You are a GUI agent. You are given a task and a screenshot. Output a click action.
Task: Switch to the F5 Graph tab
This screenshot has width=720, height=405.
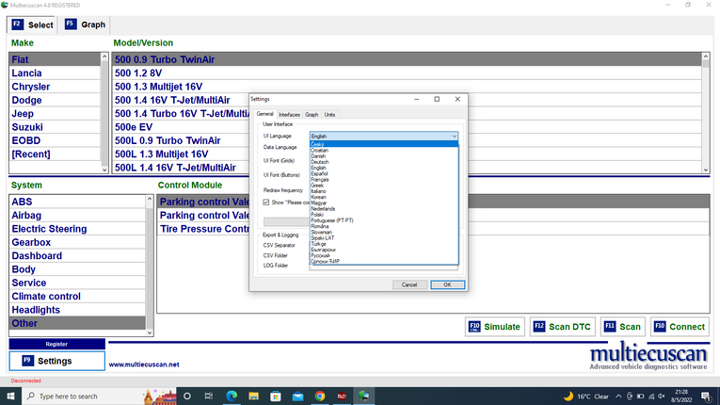coord(85,24)
